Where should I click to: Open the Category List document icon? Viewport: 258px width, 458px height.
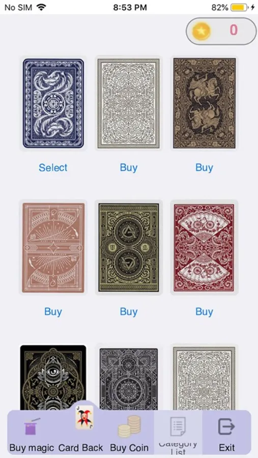click(178, 426)
